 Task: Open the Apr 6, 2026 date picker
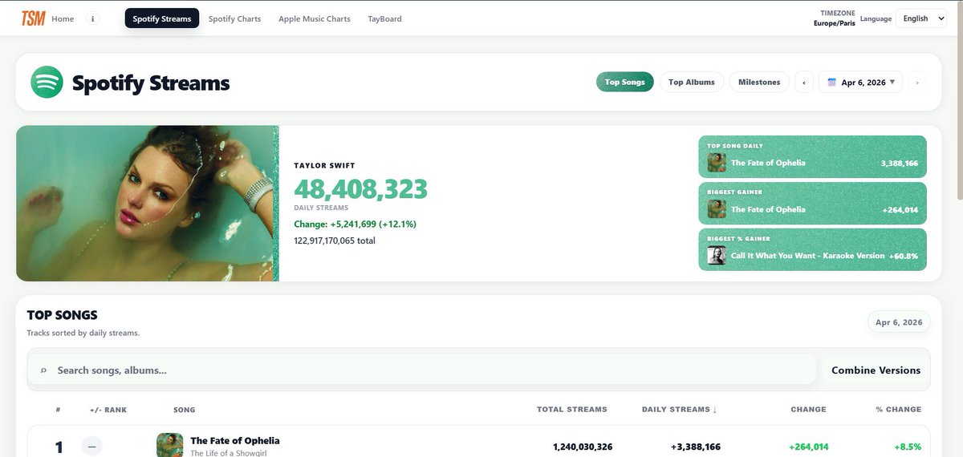(x=860, y=82)
